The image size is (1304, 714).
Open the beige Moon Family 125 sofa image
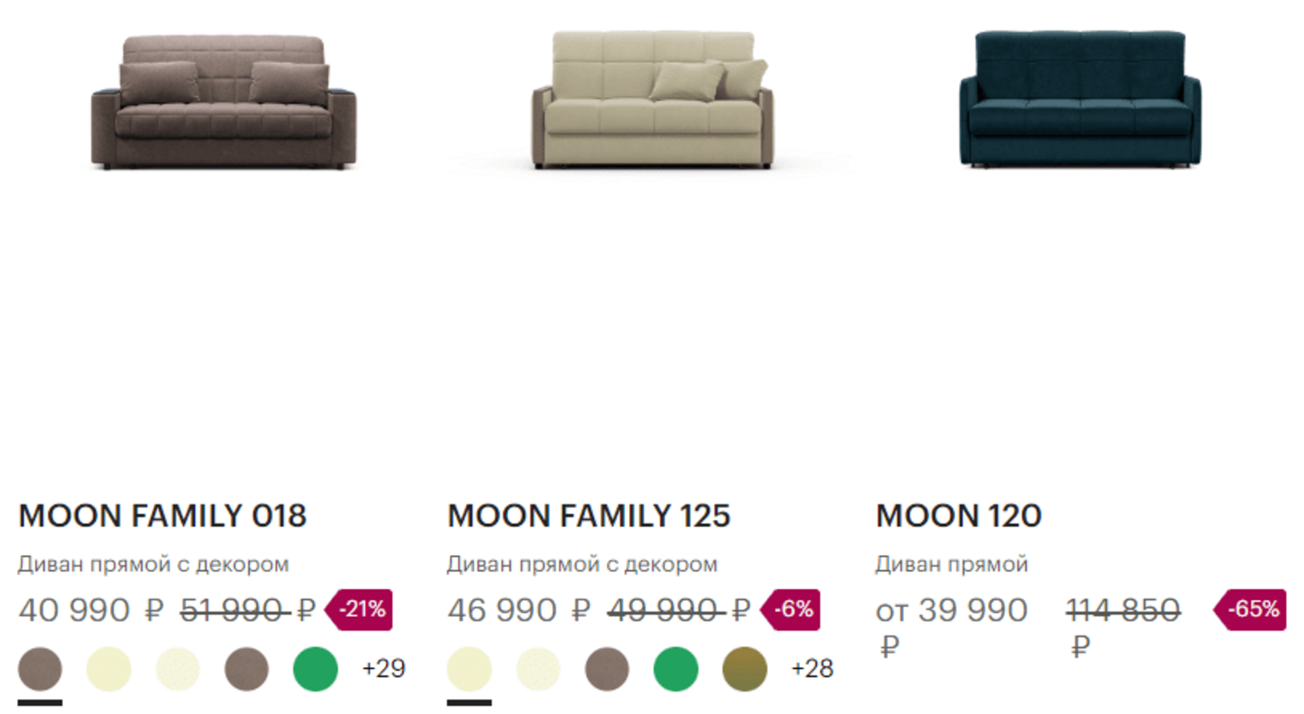pyautogui.click(x=651, y=100)
